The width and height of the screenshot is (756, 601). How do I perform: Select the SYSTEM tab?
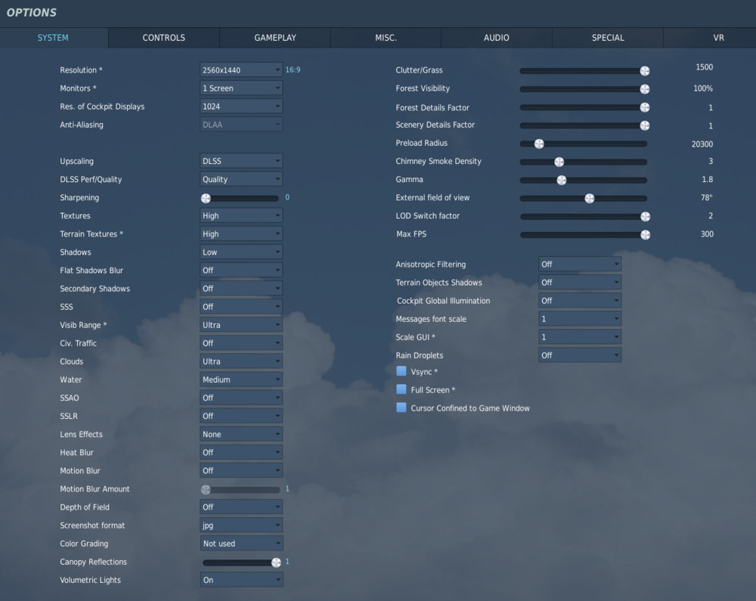(54, 38)
